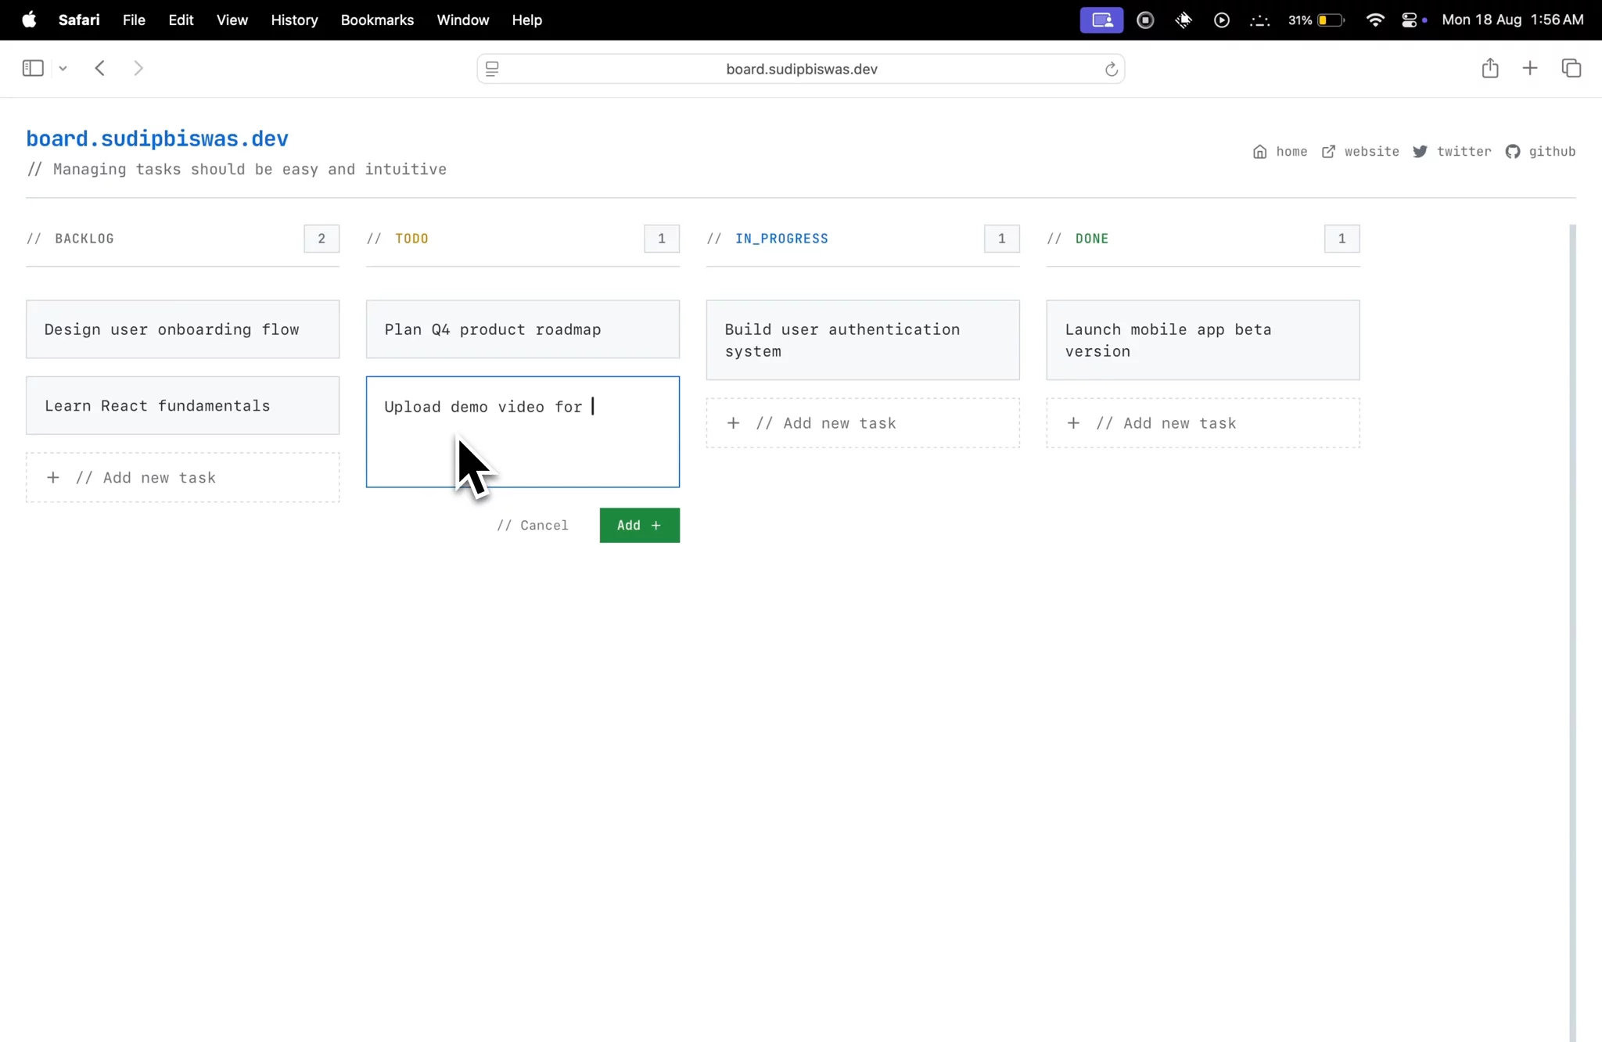
Task: Open the GitHub icon link
Action: pyautogui.click(x=1512, y=152)
